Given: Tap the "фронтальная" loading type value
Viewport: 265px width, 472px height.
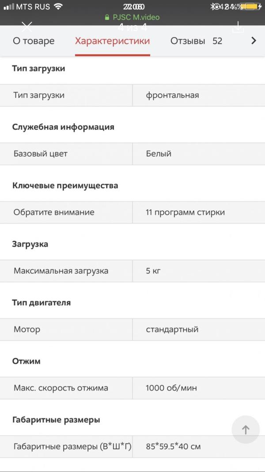Looking at the screenshot, I should point(172,95).
